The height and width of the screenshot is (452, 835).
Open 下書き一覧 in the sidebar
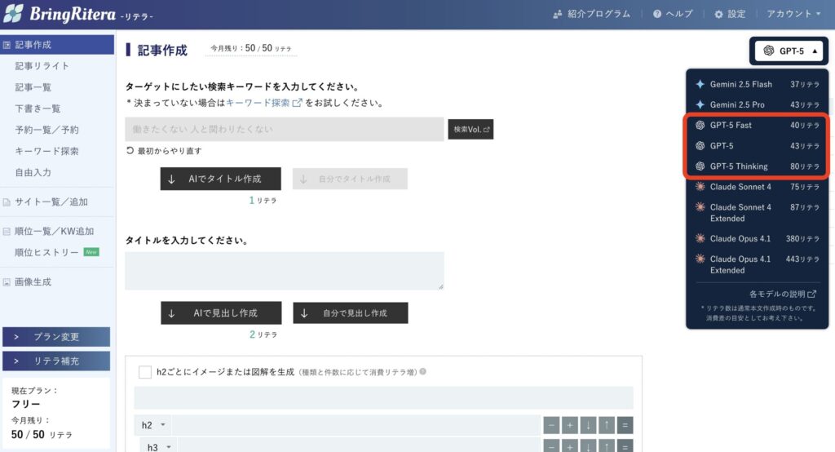(x=38, y=109)
